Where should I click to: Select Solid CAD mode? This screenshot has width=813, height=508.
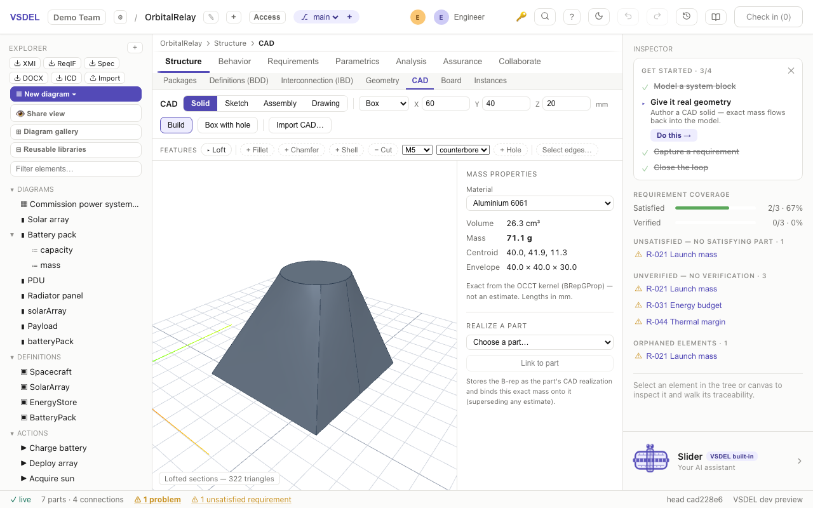click(200, 104)
